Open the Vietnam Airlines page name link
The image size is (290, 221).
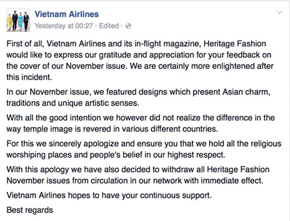point(67,14)
